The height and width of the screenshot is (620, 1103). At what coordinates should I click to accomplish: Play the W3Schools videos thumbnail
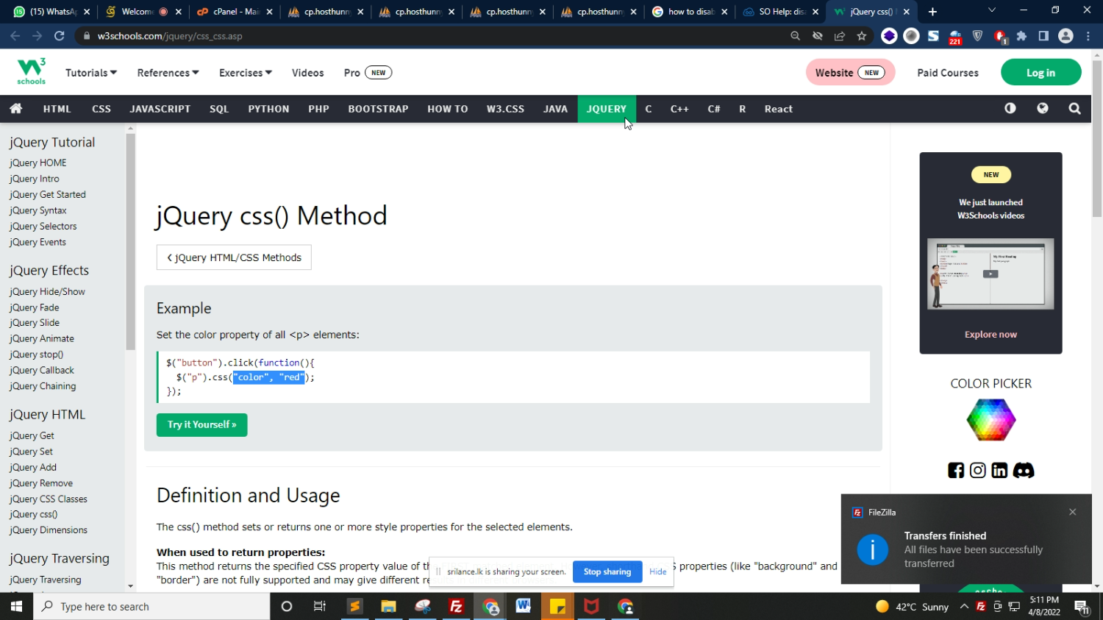tap(990, 274)
